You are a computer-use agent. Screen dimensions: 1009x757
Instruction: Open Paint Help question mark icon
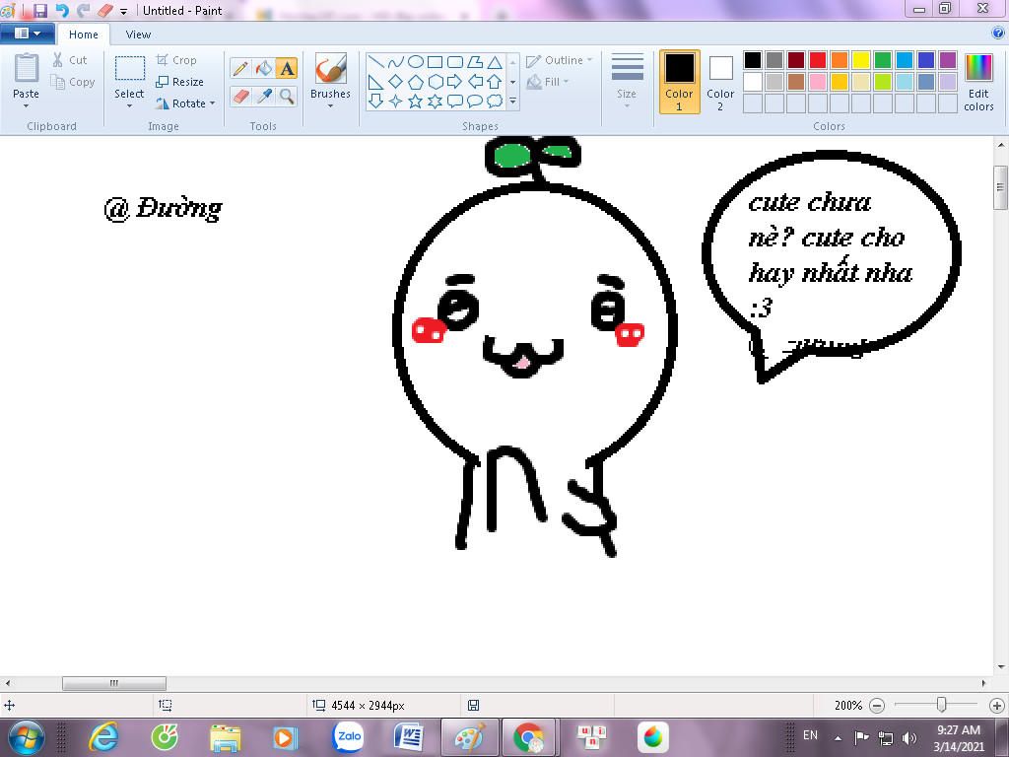coord(998,34)
